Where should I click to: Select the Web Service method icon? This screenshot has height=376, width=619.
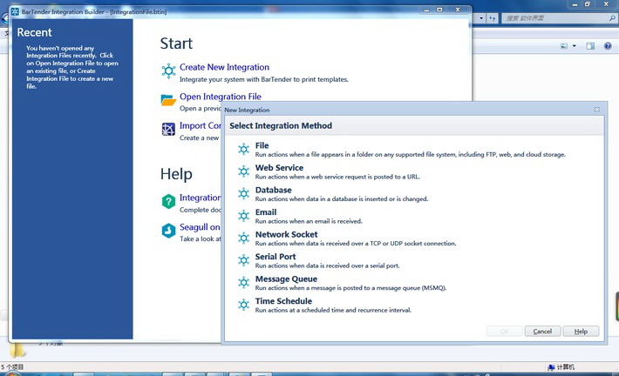[243, 171]
